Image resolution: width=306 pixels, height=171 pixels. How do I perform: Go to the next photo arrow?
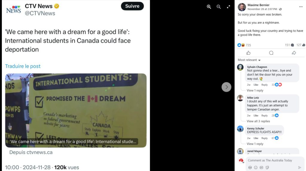point(227,87)
